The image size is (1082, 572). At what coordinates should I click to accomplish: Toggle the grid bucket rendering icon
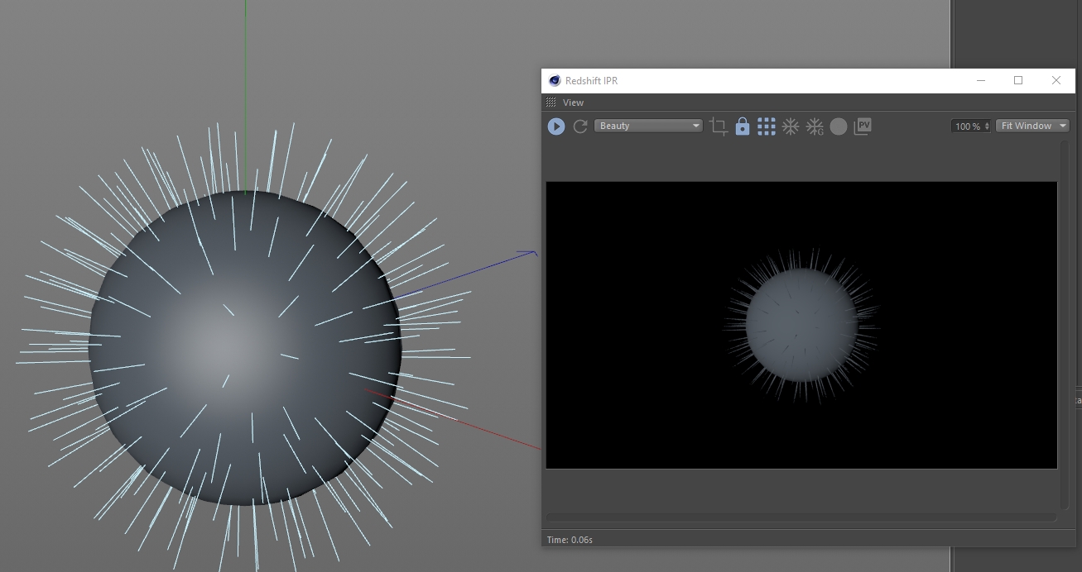(767, 126)
